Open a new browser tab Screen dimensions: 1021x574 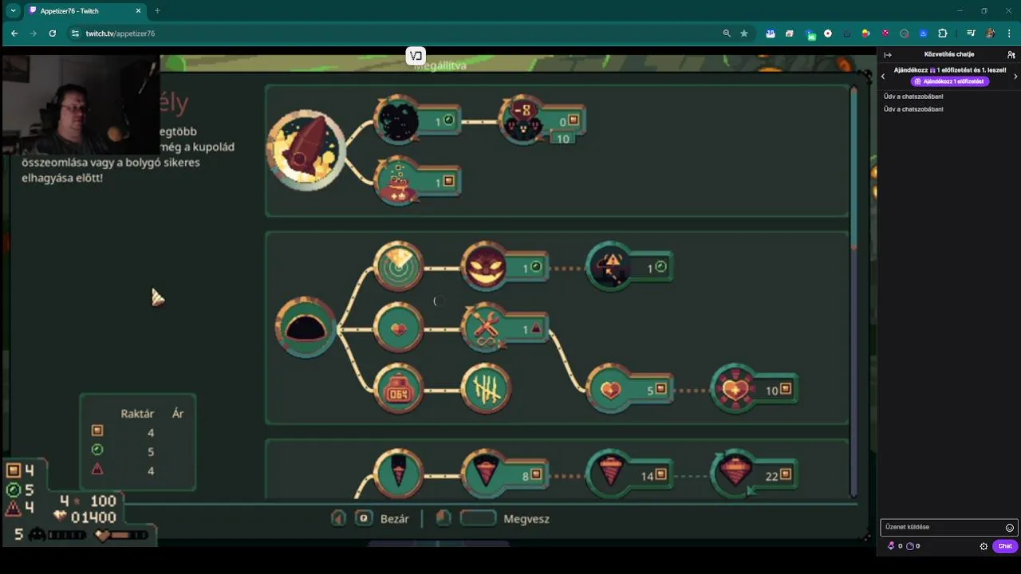coord(157,11)
